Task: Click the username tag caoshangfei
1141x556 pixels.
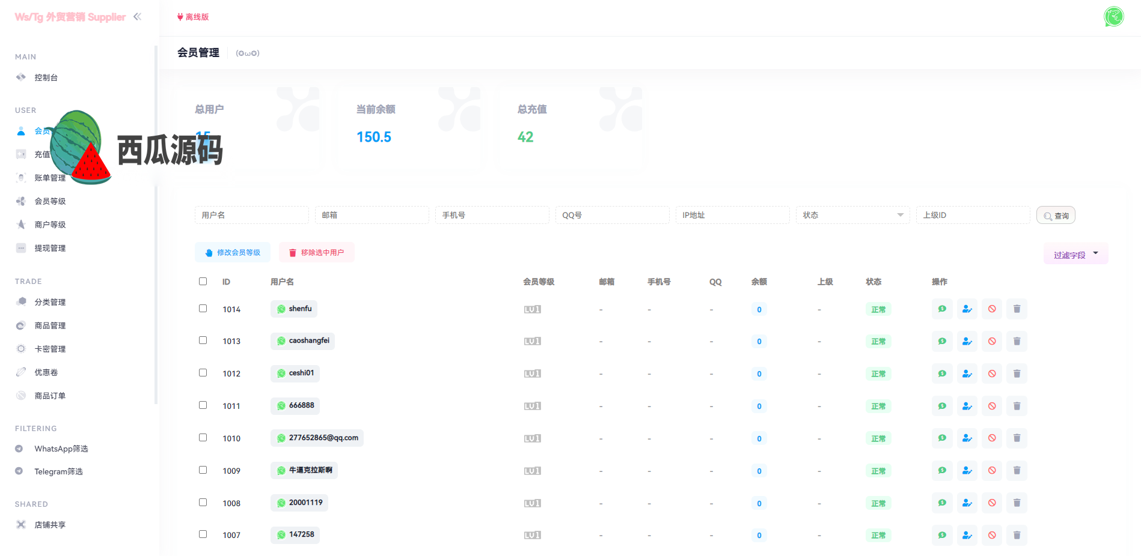Action: click(x=302, y=341)
